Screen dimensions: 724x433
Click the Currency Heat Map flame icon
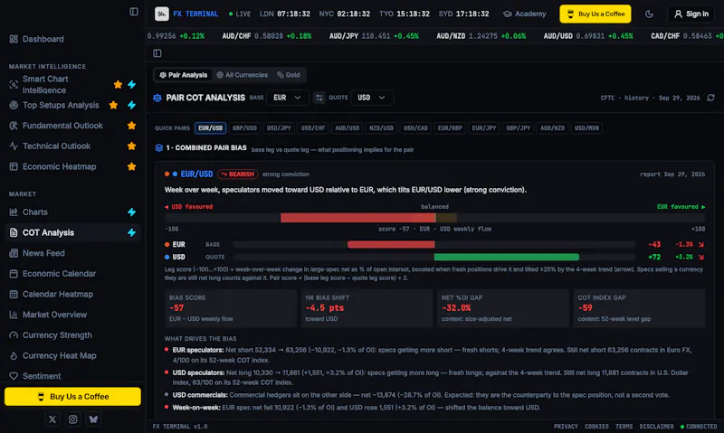(x=14, y=355)
